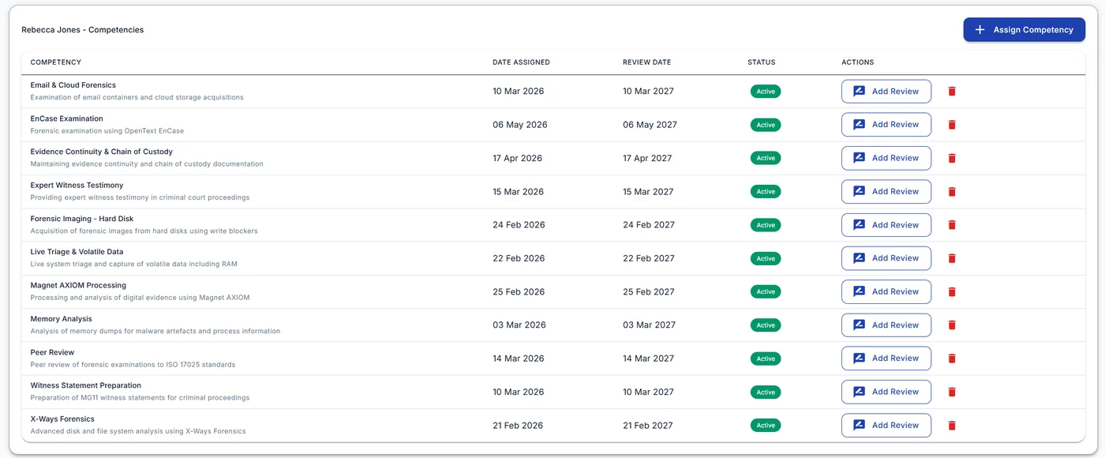Viewport: 1105px width, 458px height.
Task: Click review date 25 Feb 2027
Action: click(649, 291)
